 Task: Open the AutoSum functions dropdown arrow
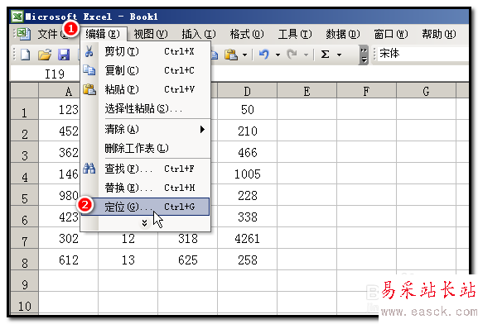(339, 55)
